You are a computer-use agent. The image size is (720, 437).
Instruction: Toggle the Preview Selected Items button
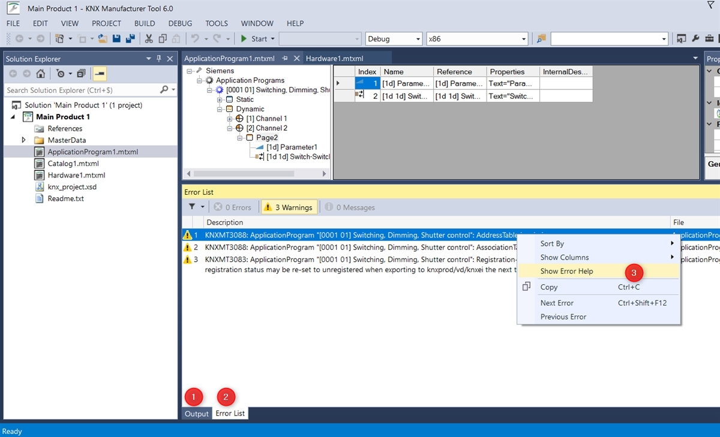pyautogui.click(x=99, y=74)
